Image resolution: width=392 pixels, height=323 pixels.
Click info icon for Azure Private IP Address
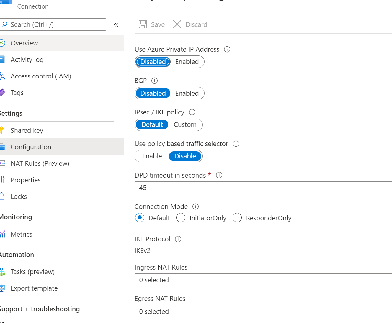[x=227, y=49]
